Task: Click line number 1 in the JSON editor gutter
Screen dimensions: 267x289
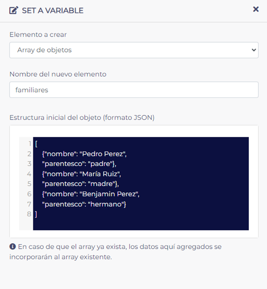Action: [30, 144]
